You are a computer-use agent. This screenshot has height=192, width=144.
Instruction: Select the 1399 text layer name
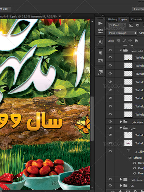coord(139,152)
